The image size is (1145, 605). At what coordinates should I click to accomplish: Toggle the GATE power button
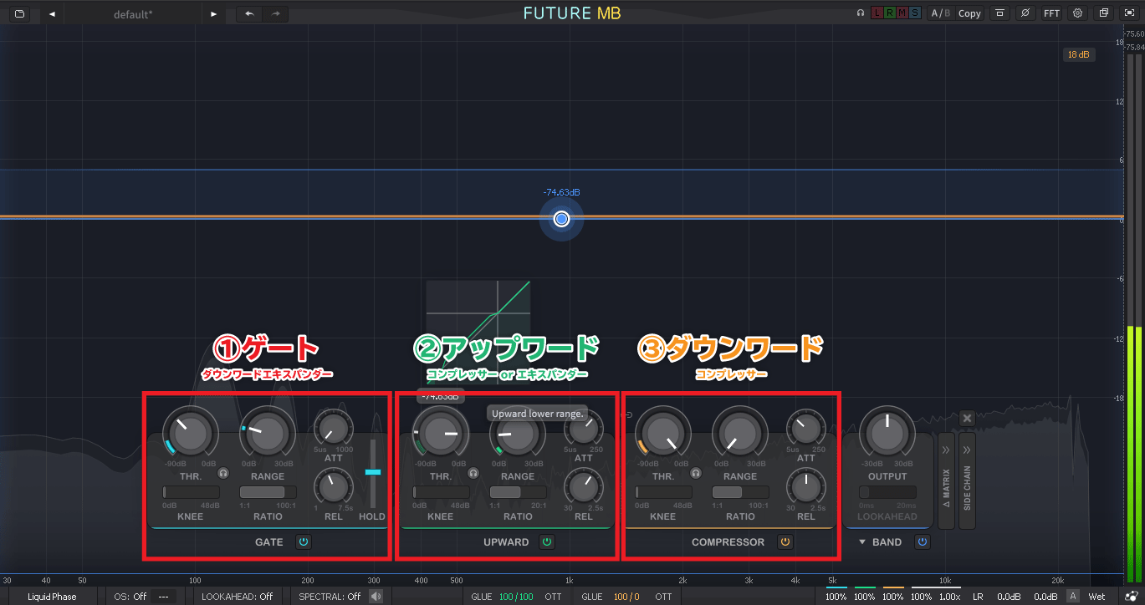tap(304, 542)
